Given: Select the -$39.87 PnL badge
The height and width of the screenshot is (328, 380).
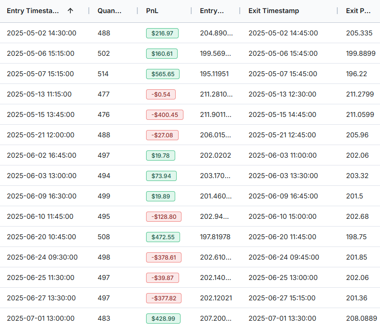Looking at the screenshot, I should 163,278.
